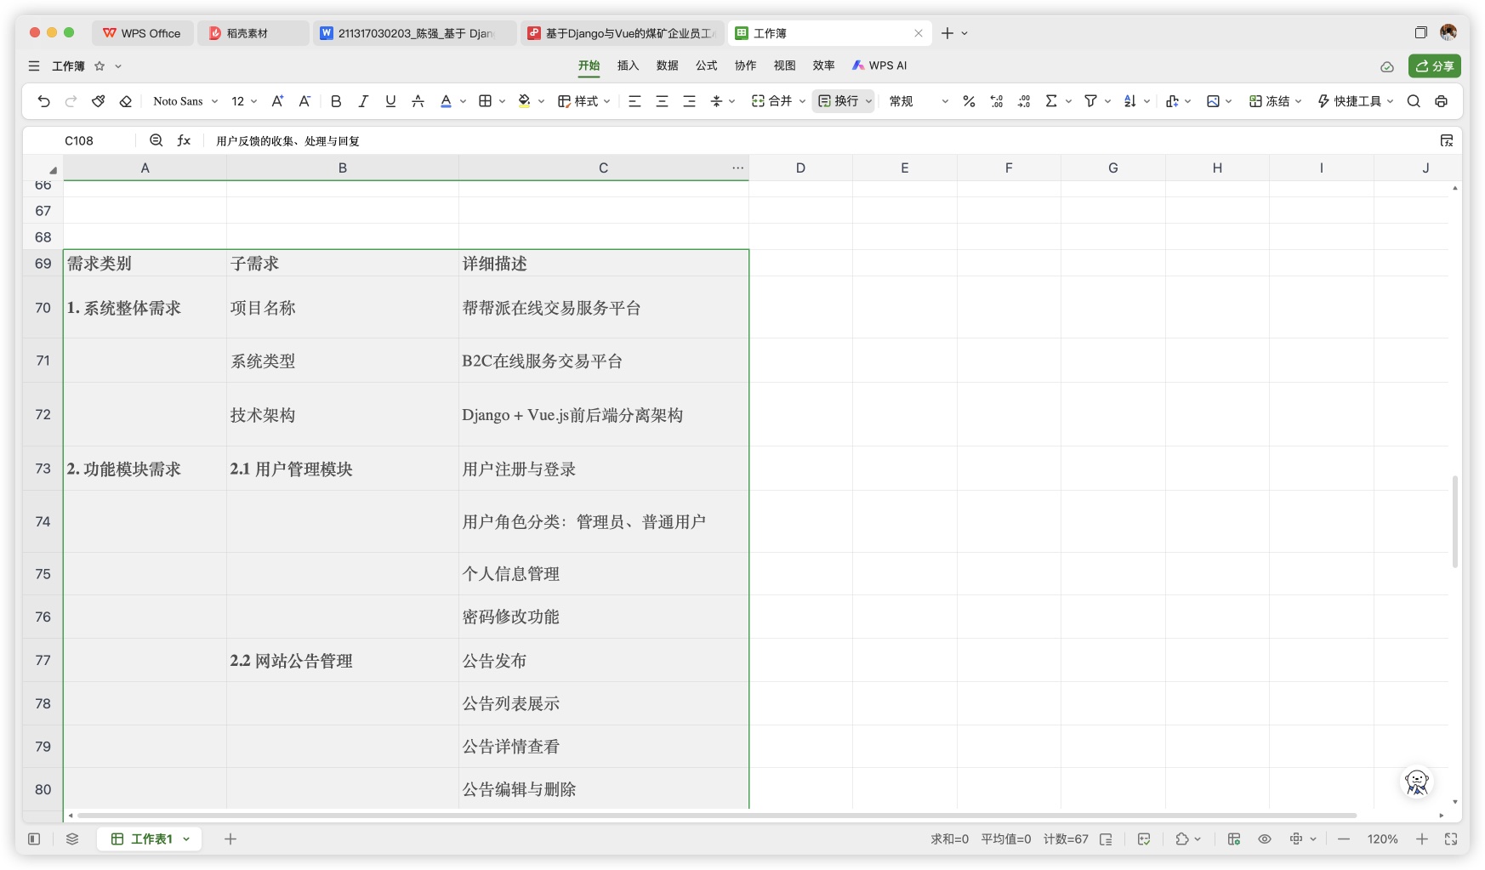Toggle the 换行 wrap text button
Screen dimensions: 1485x870
tap(839, 101)
